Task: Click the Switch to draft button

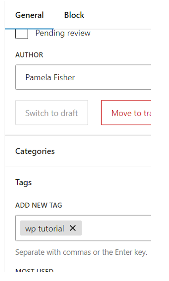Action: tap(52, 113)
